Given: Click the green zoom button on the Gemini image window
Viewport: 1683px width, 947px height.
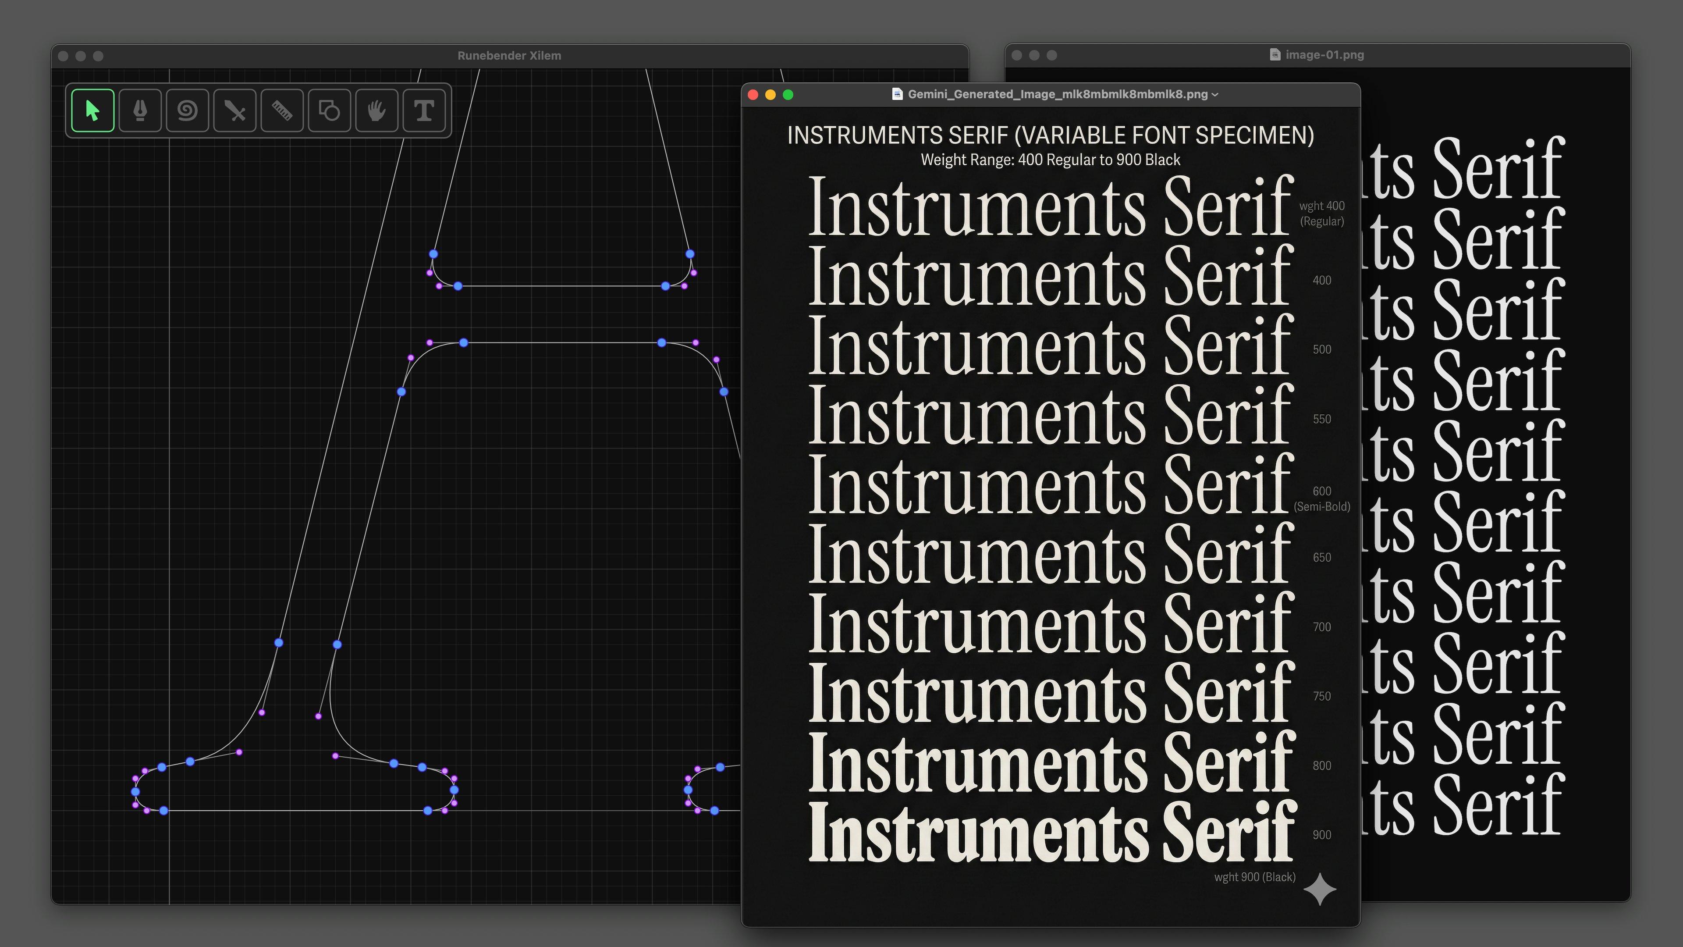Looking at the screenshot, I should tap(788, 95).
